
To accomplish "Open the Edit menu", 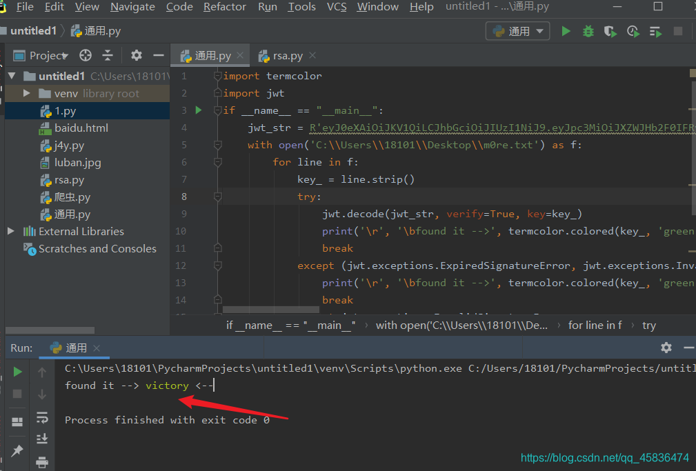I will click(x=54, y=7).
